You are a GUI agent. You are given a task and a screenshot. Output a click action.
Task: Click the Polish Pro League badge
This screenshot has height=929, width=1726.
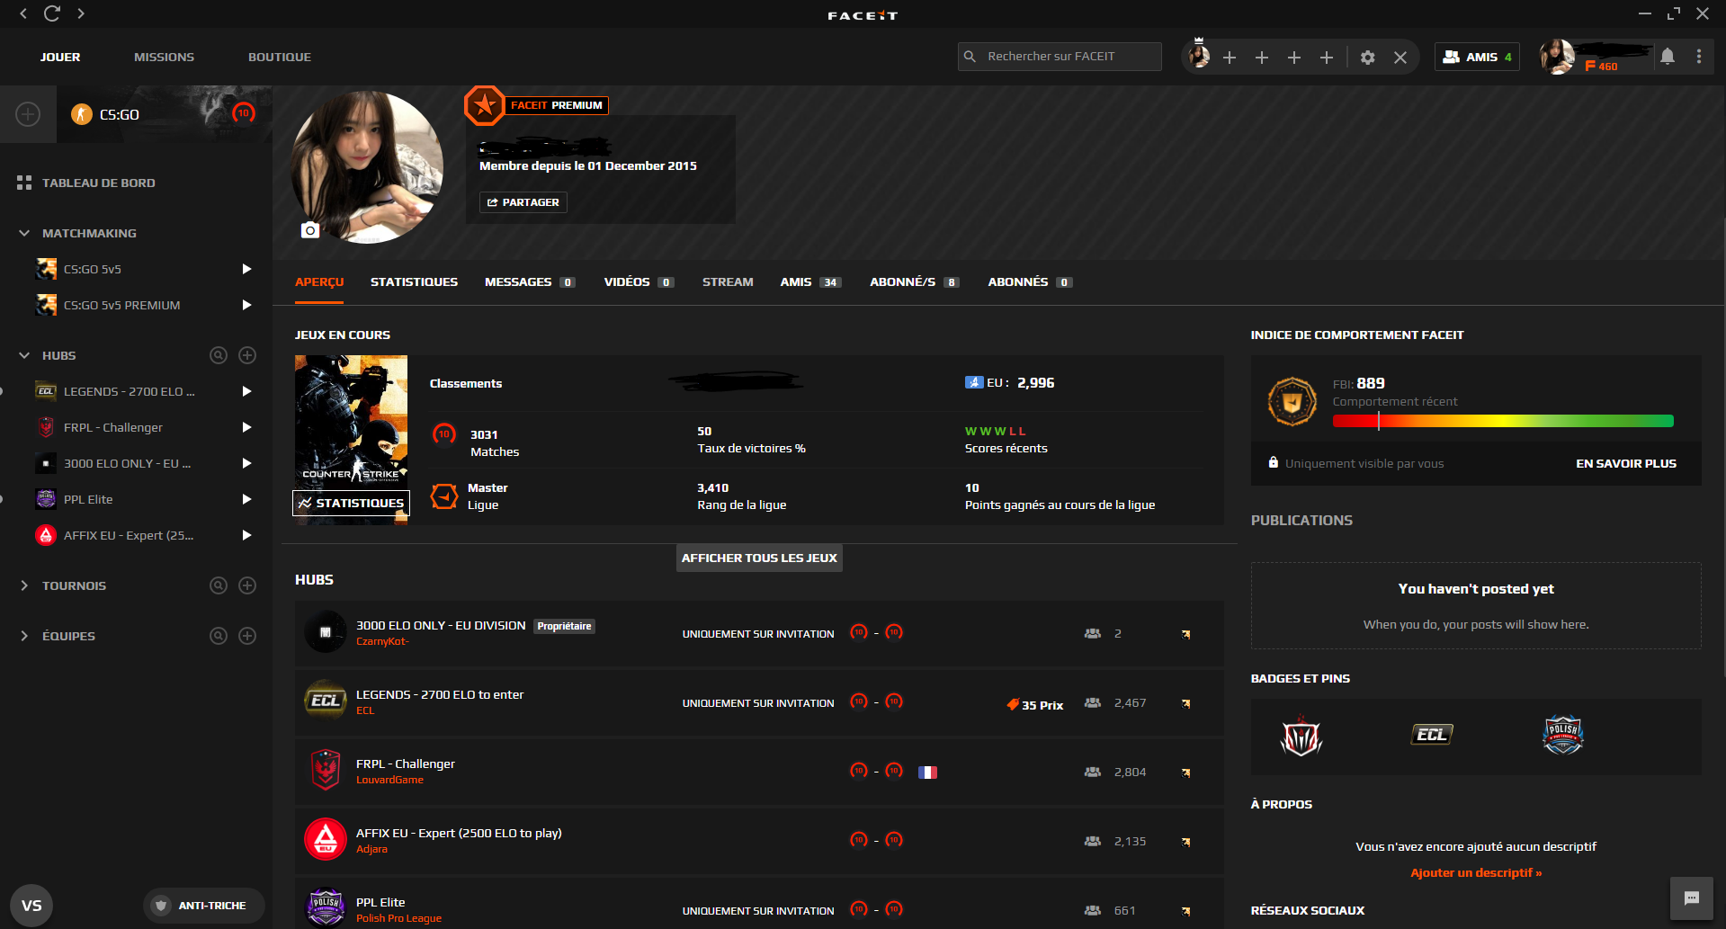pyautogui.click(x=1563, y=735)
